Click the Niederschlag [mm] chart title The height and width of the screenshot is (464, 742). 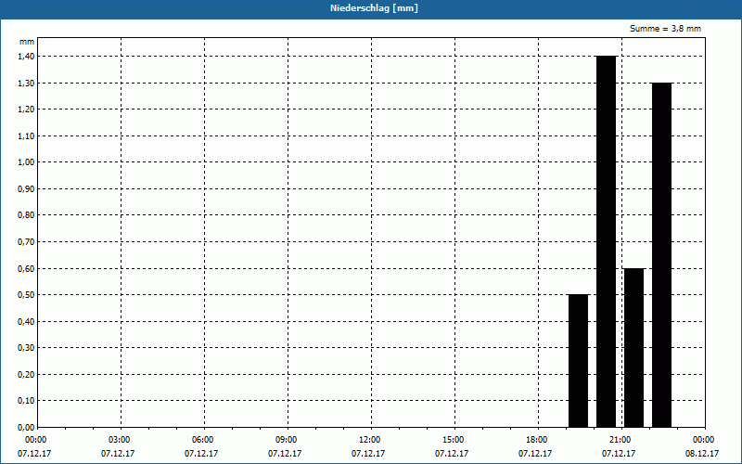(x=374, y=8)
